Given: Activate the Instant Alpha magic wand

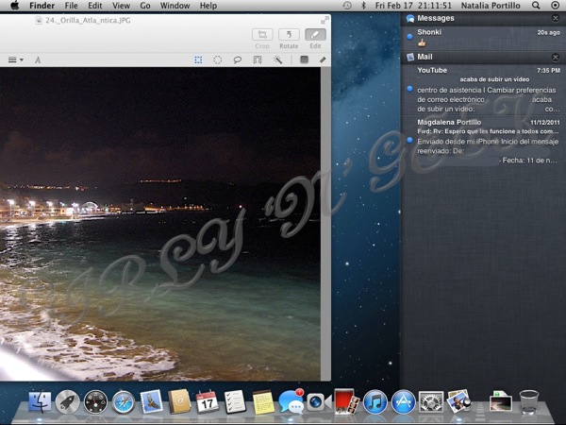Looking at the screenshot, I should 277,60.
